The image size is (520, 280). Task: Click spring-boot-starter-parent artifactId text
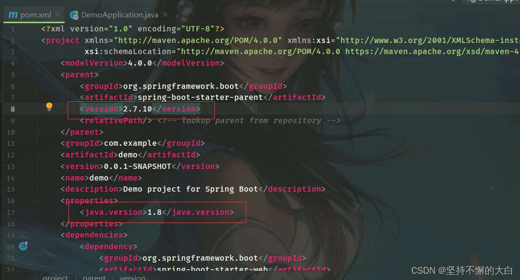(x=200, y=97)
